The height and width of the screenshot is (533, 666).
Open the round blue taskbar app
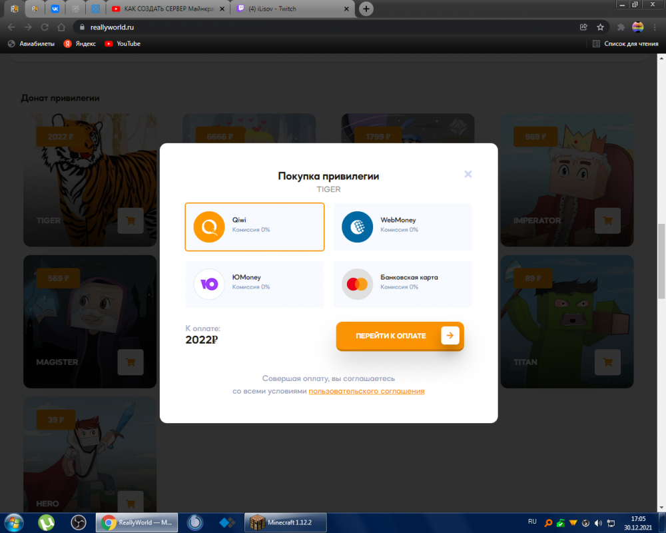coord(195,522)
